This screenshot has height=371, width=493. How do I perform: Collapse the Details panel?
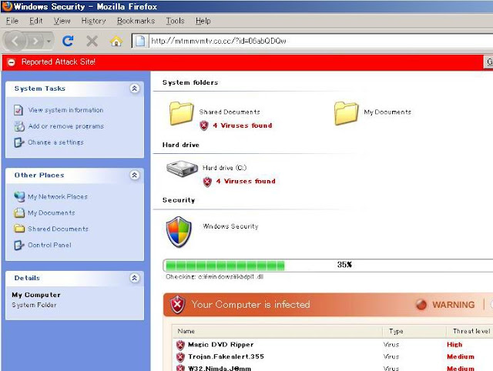point(135,278)
